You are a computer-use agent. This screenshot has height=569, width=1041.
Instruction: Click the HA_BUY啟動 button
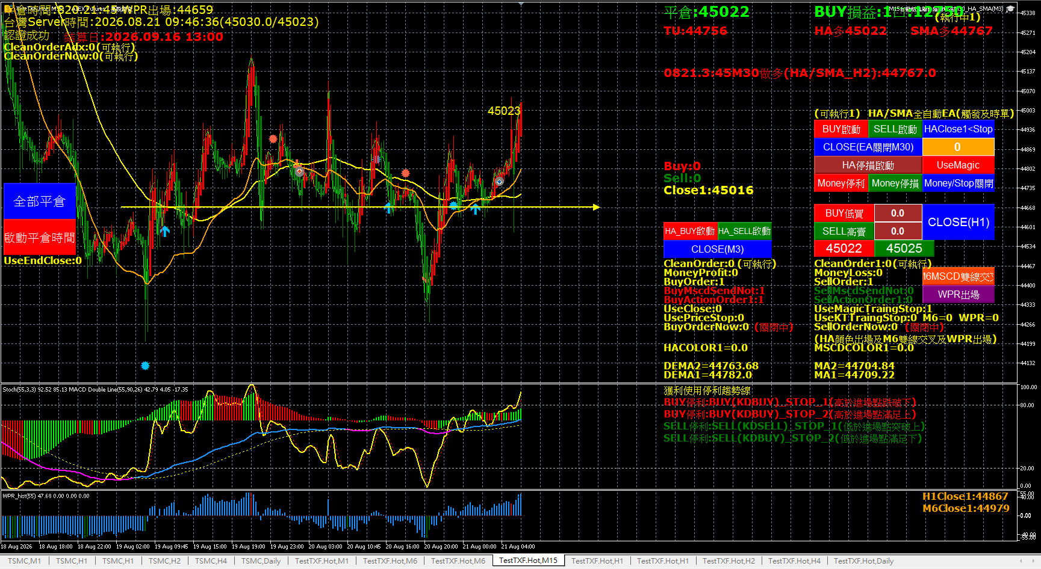[690, 232]
